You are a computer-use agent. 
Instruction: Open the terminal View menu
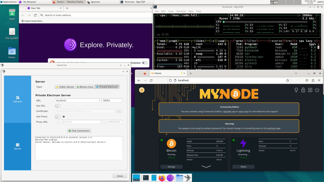[x=171, y=11]
